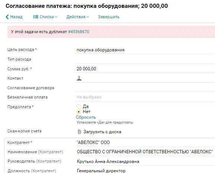Click the back chevron icon next to Назад
The height and width of the screenshot is (173, 215).
[7, 17]
